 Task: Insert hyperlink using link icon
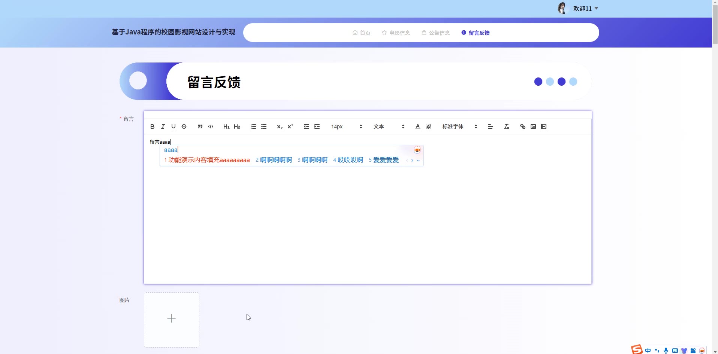coord(523,127)
